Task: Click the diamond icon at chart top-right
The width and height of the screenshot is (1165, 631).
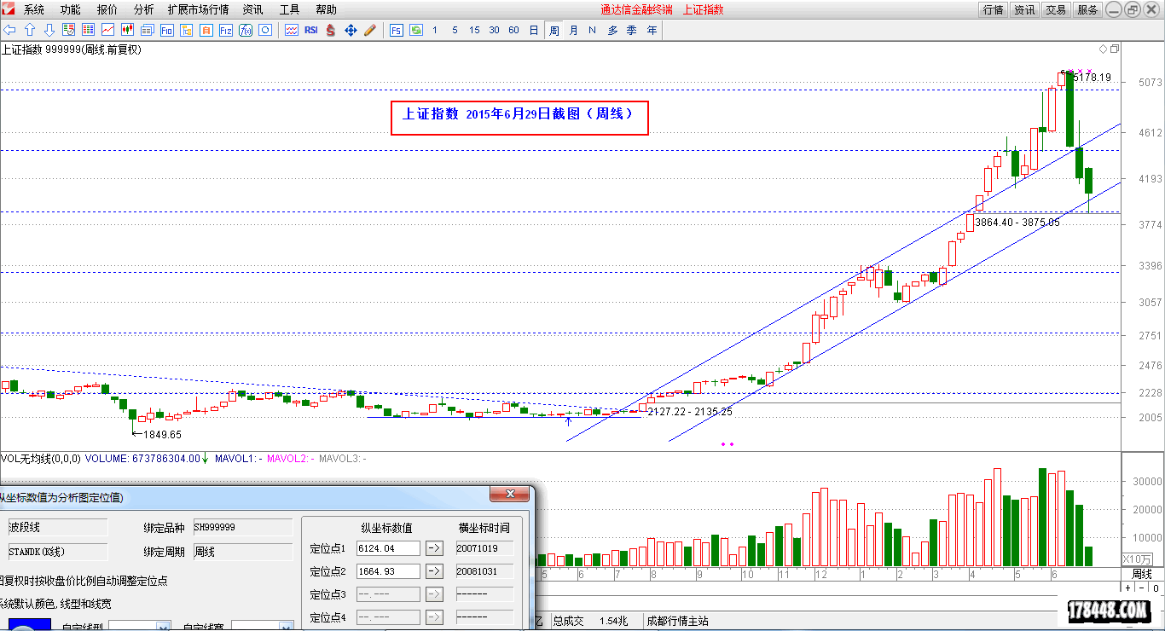Action: pos(1103,49)
